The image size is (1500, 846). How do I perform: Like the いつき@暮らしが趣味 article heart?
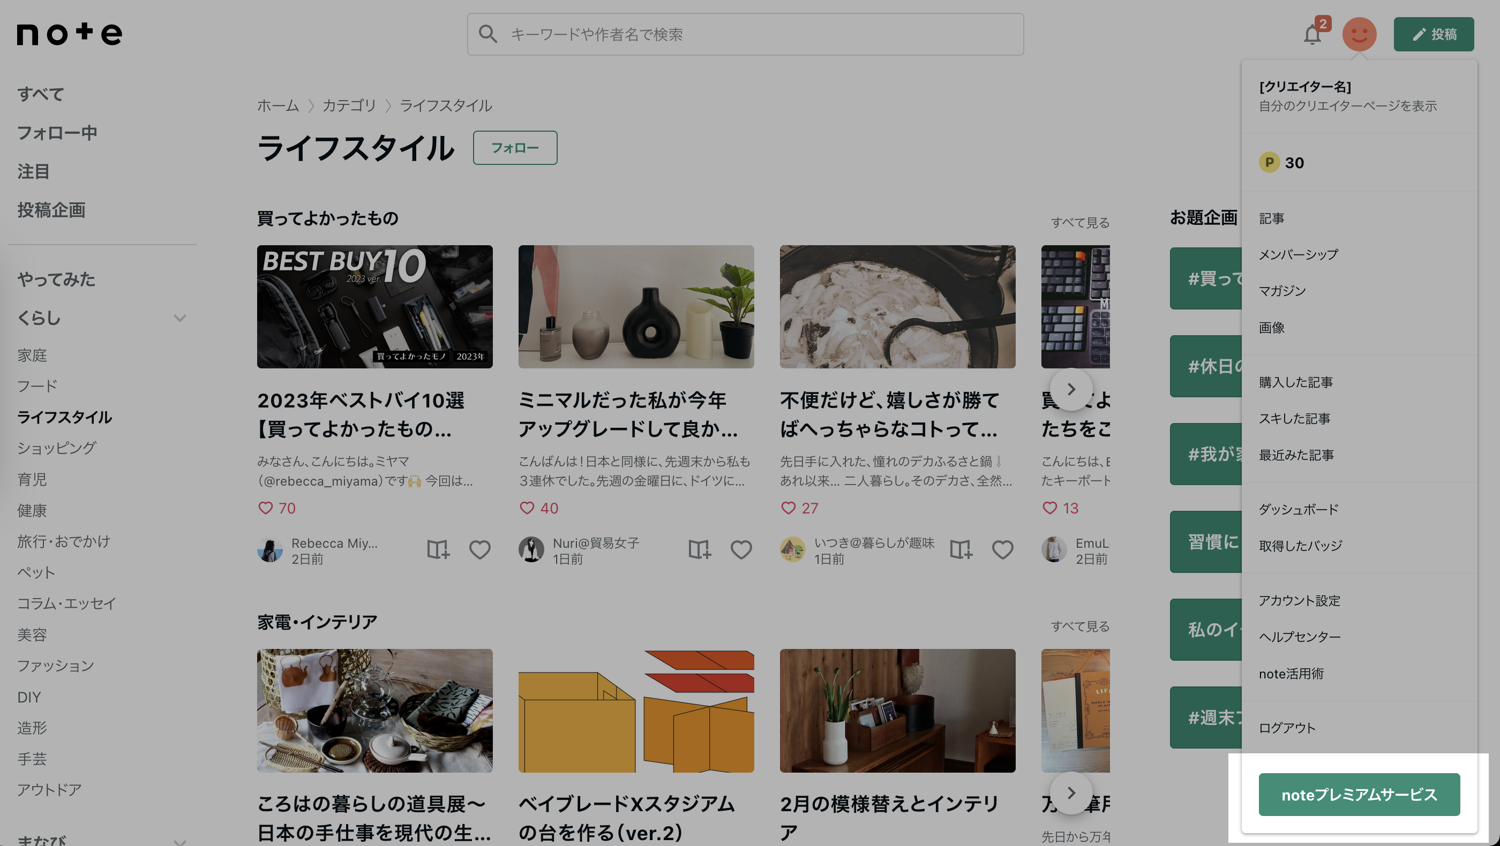[1003, 549]
